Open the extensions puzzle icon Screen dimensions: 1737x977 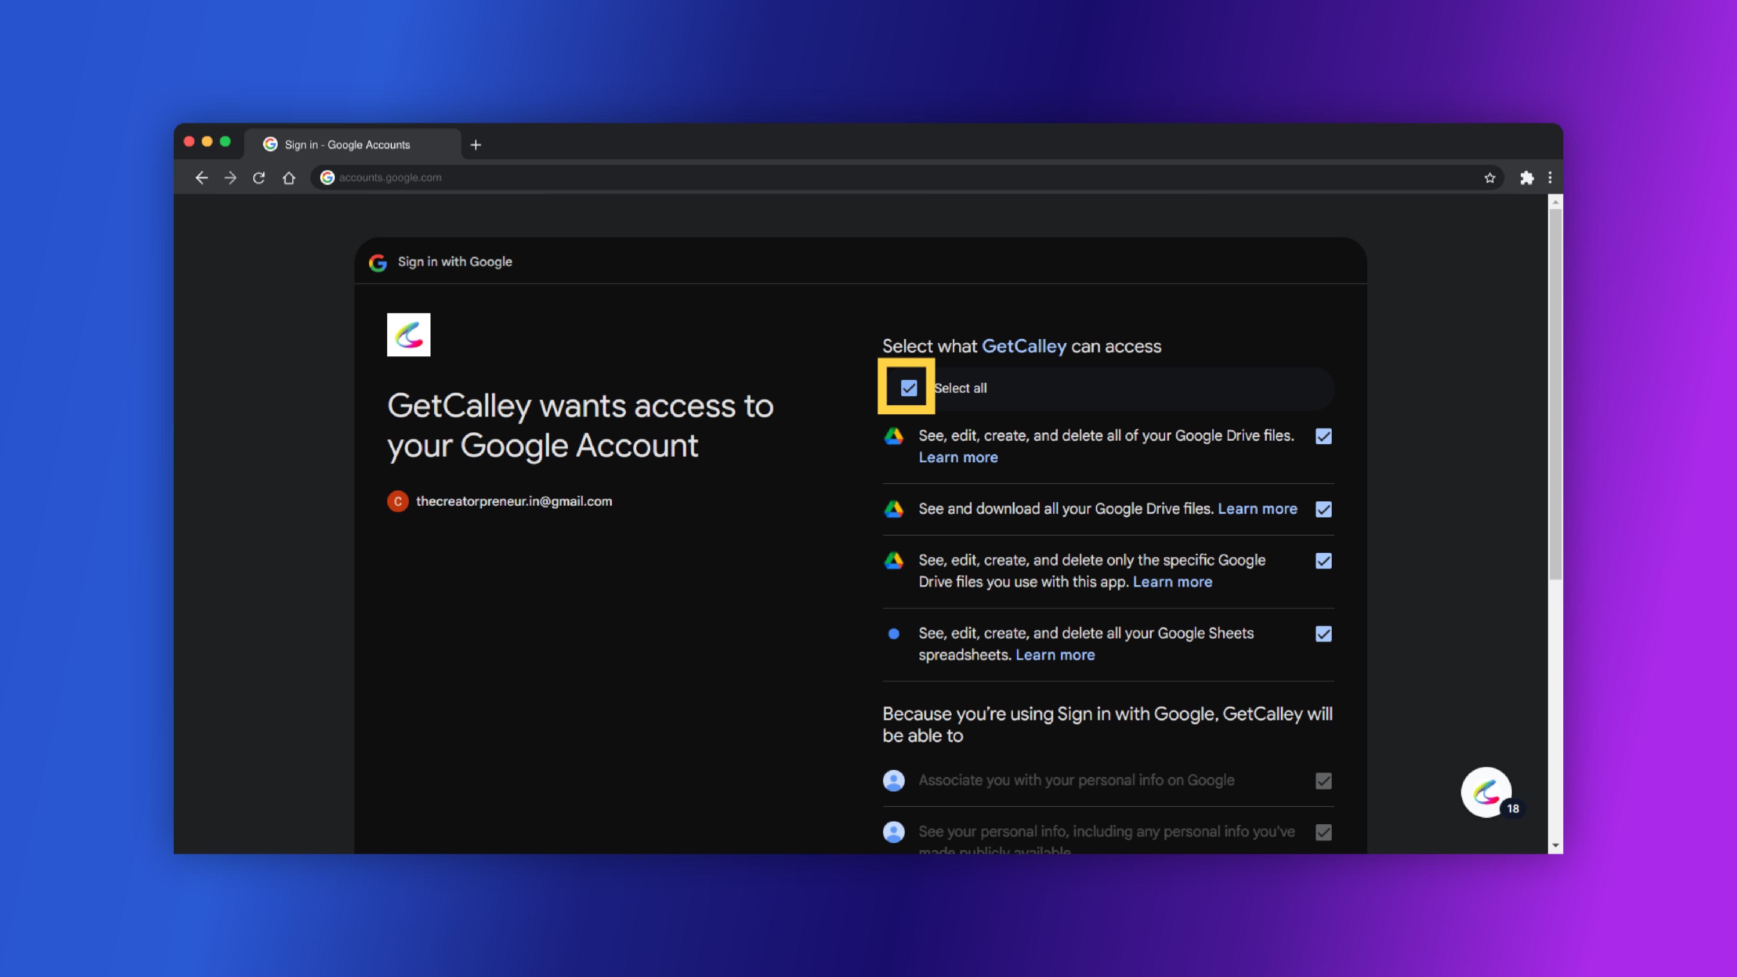point(1527,177)
